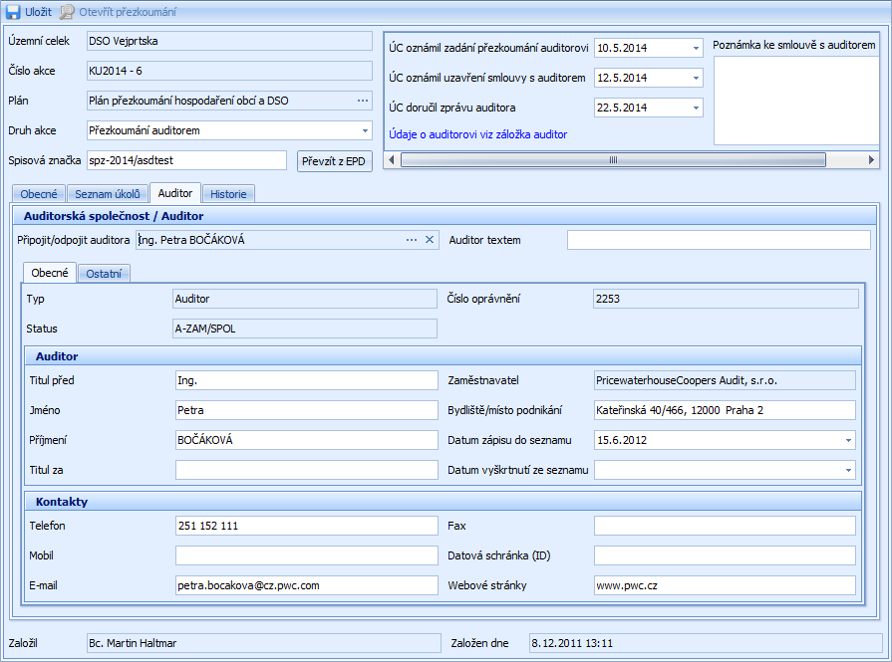Click the Územní celek field DSO Vejprtska
Viewport: 892px width, 662px height.
[x=230, y=41]
